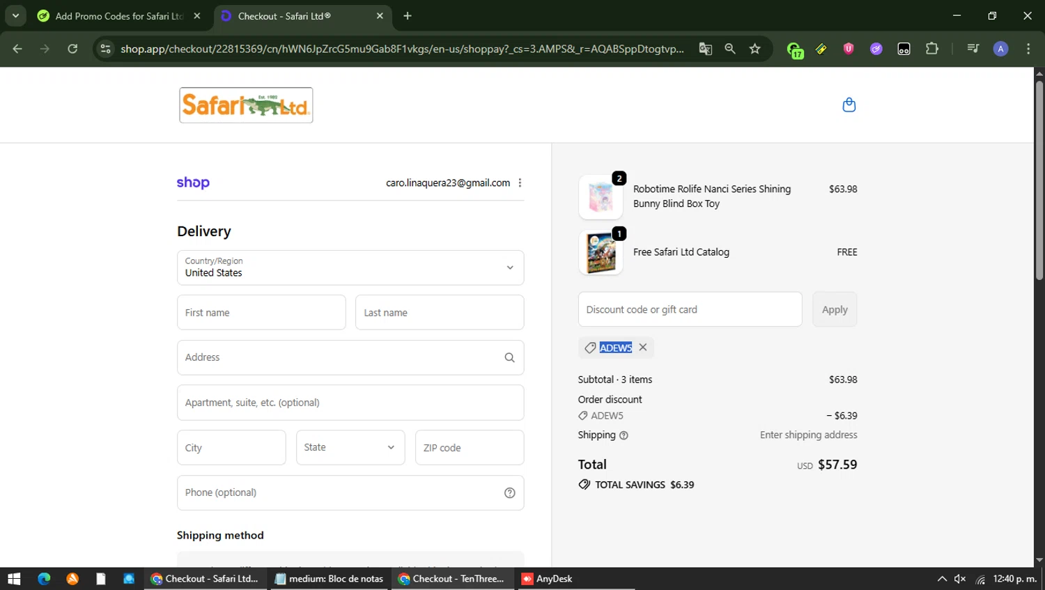1045x590 pixels.
Task: Open the State dropdown
Action: (350, 447)
